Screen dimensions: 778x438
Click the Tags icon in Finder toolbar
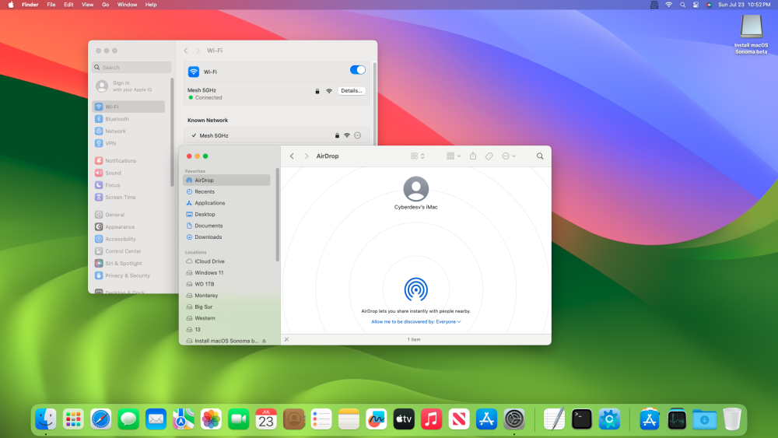point(489,156)
